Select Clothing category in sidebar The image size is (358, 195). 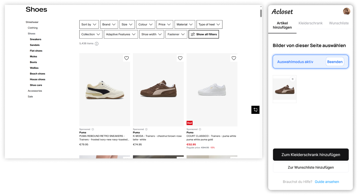pos(33,28)
